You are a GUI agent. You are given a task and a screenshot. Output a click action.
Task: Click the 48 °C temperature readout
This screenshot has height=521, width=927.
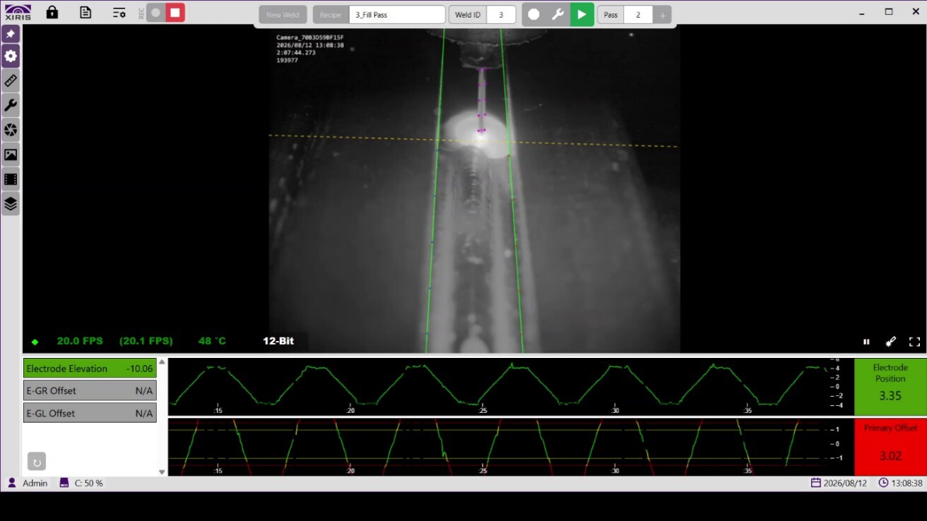(212, 341)
